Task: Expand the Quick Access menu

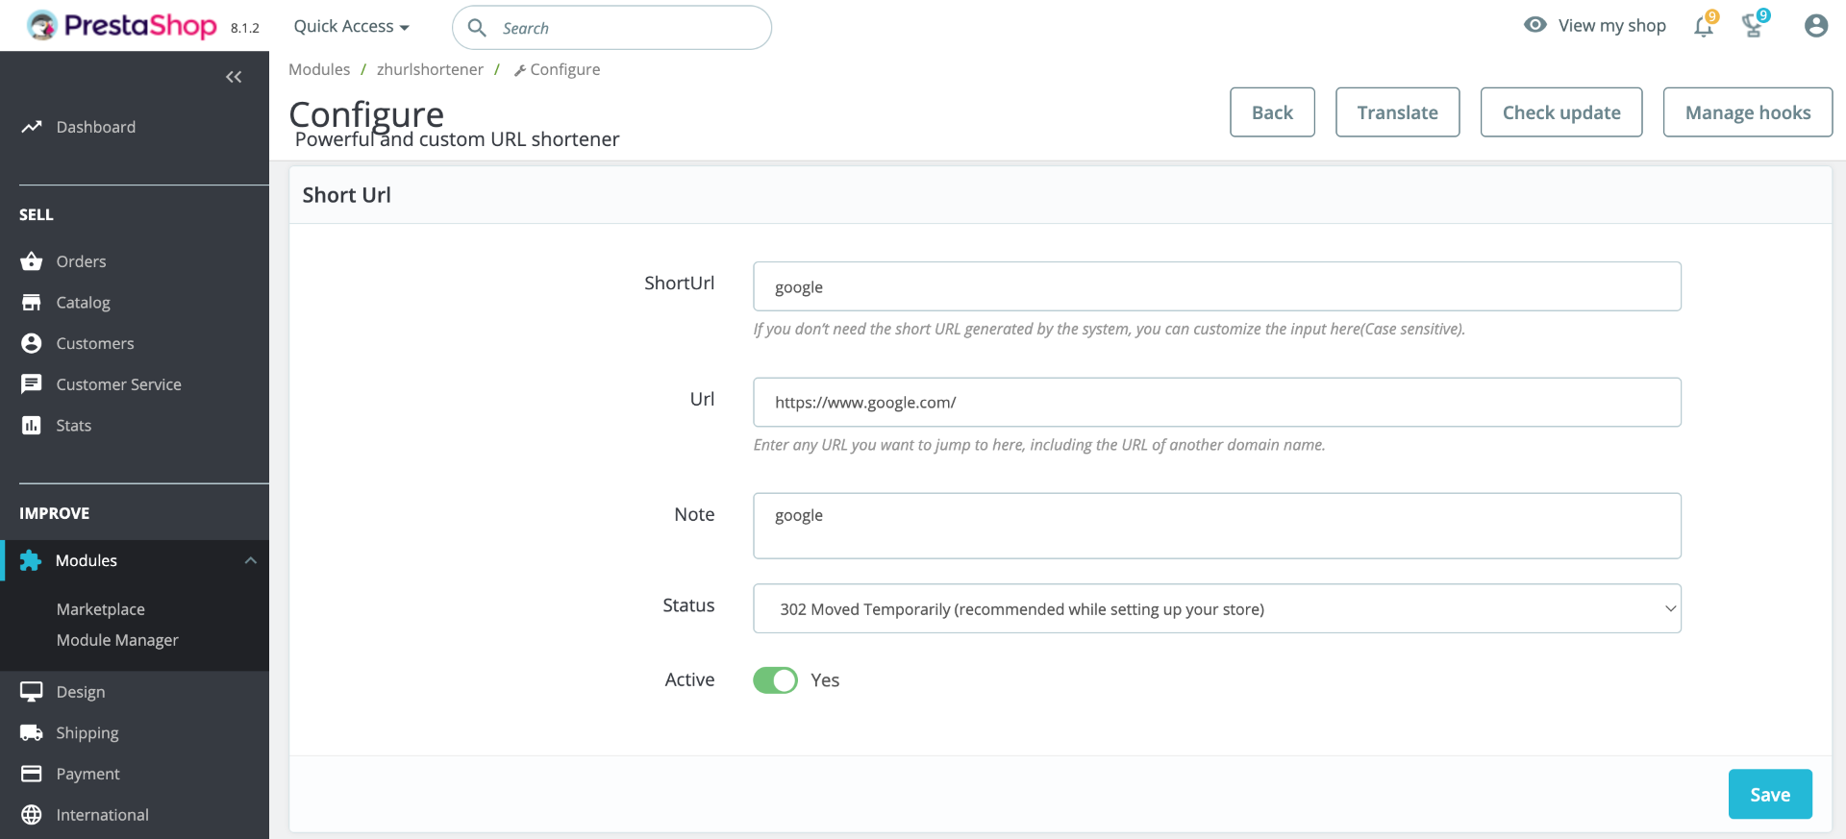Action: (351, 27)
